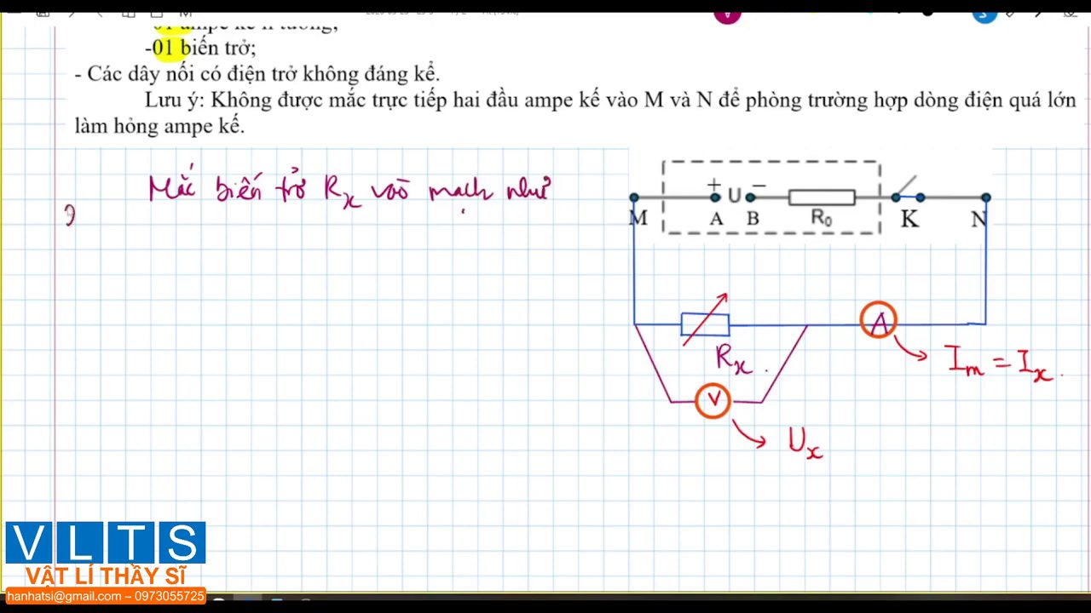This screenshot has height=613, width=1091.
Task: Click the variable resistor Rx symbol with red arrow
Action: point(705,324)
